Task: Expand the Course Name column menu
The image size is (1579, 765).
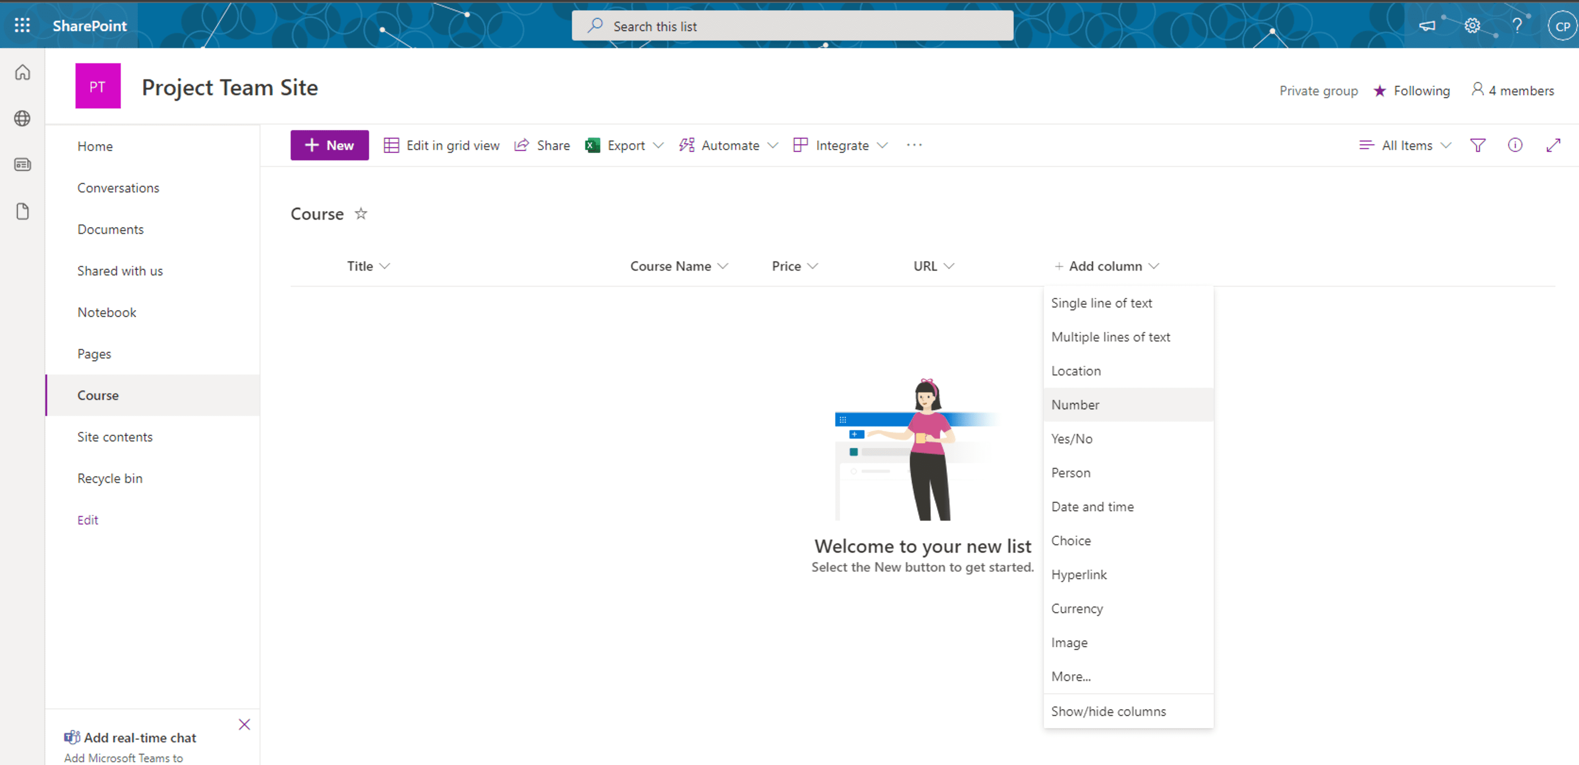Action: tap(723, 266)
